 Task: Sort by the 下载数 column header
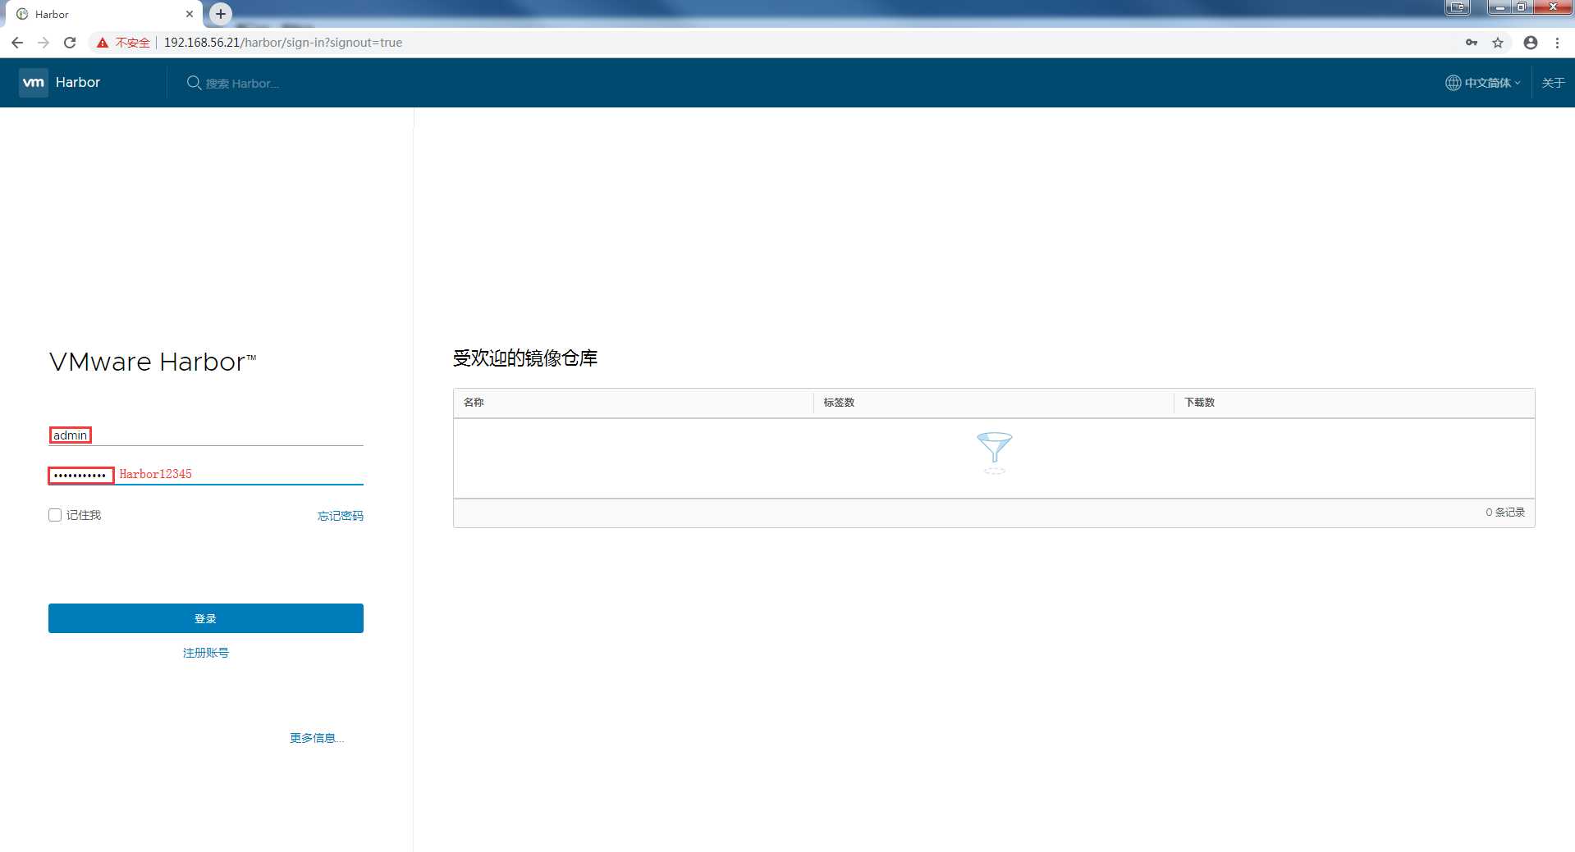[x=1199, y=403]
